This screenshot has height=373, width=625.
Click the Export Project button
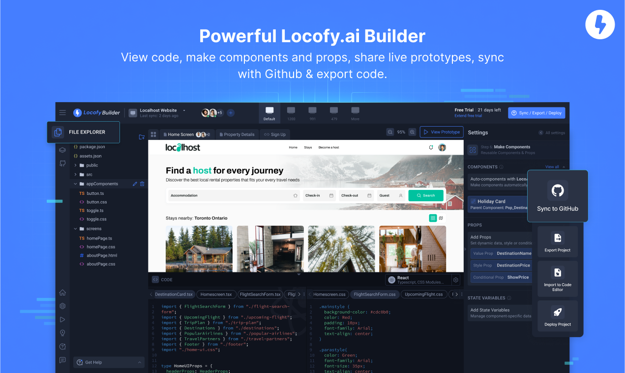point(558,242)
